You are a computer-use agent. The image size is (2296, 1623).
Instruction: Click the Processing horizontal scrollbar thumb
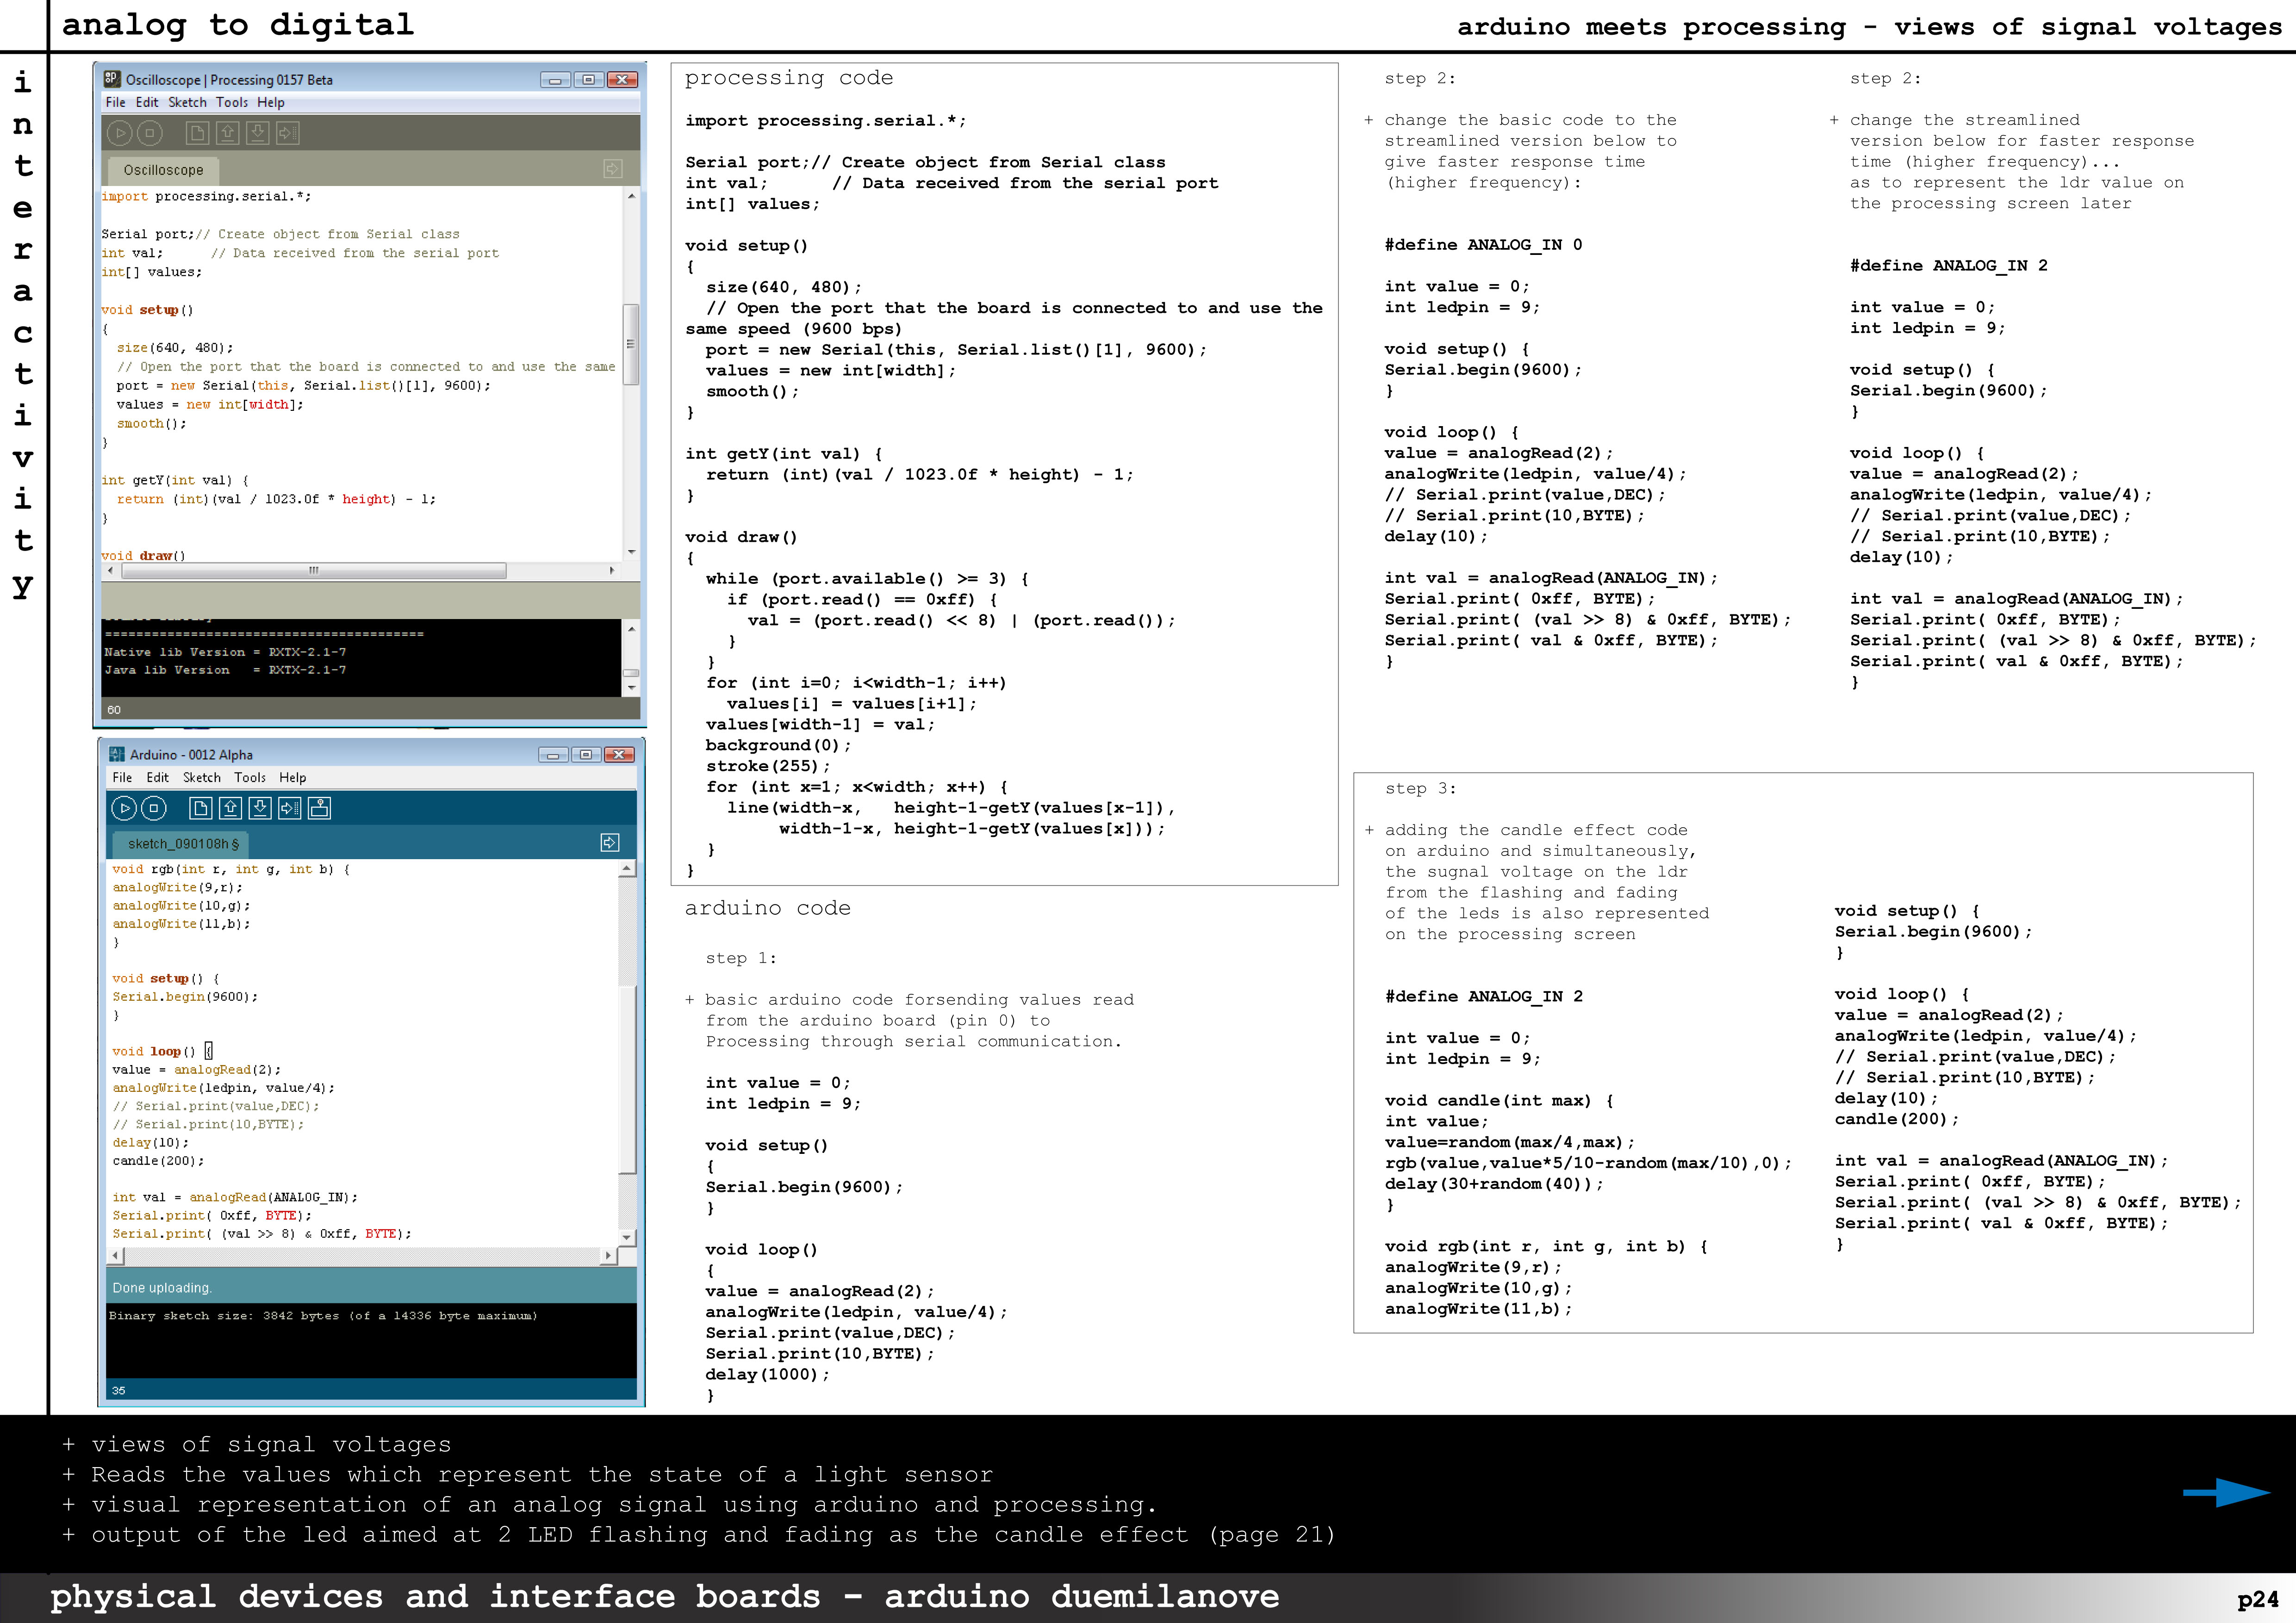[313, 570]
